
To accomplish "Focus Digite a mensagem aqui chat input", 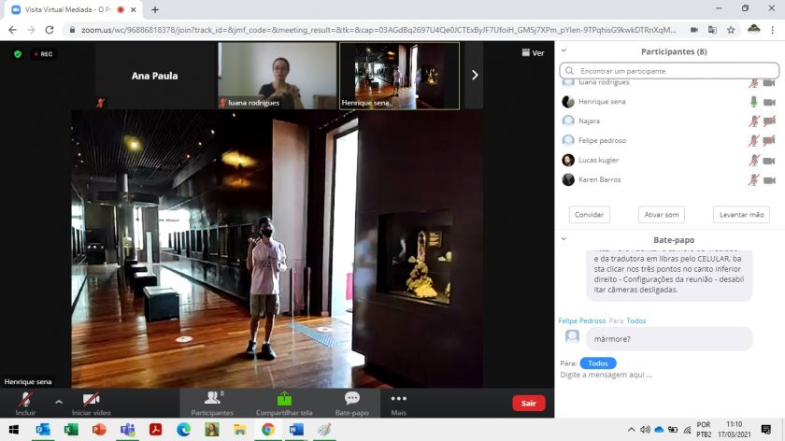I will (x=669, y=375).
